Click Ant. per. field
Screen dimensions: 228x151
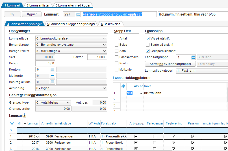point(100,103)
